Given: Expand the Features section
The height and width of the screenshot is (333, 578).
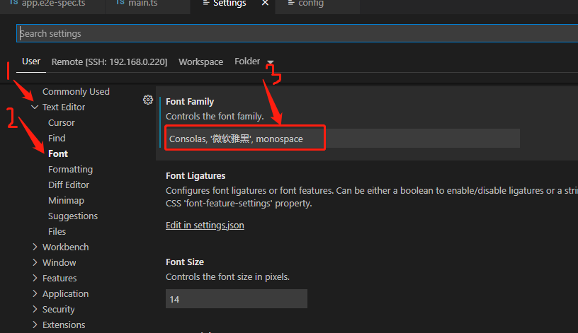Looking at the screenshot, I should pos(35,278).
